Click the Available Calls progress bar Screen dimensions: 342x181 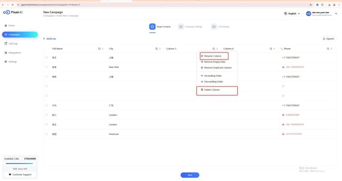19,163
